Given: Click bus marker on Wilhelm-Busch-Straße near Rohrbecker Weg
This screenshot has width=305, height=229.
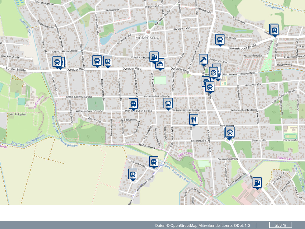Looking at the screenshot, I should click(x=168, y=103).
